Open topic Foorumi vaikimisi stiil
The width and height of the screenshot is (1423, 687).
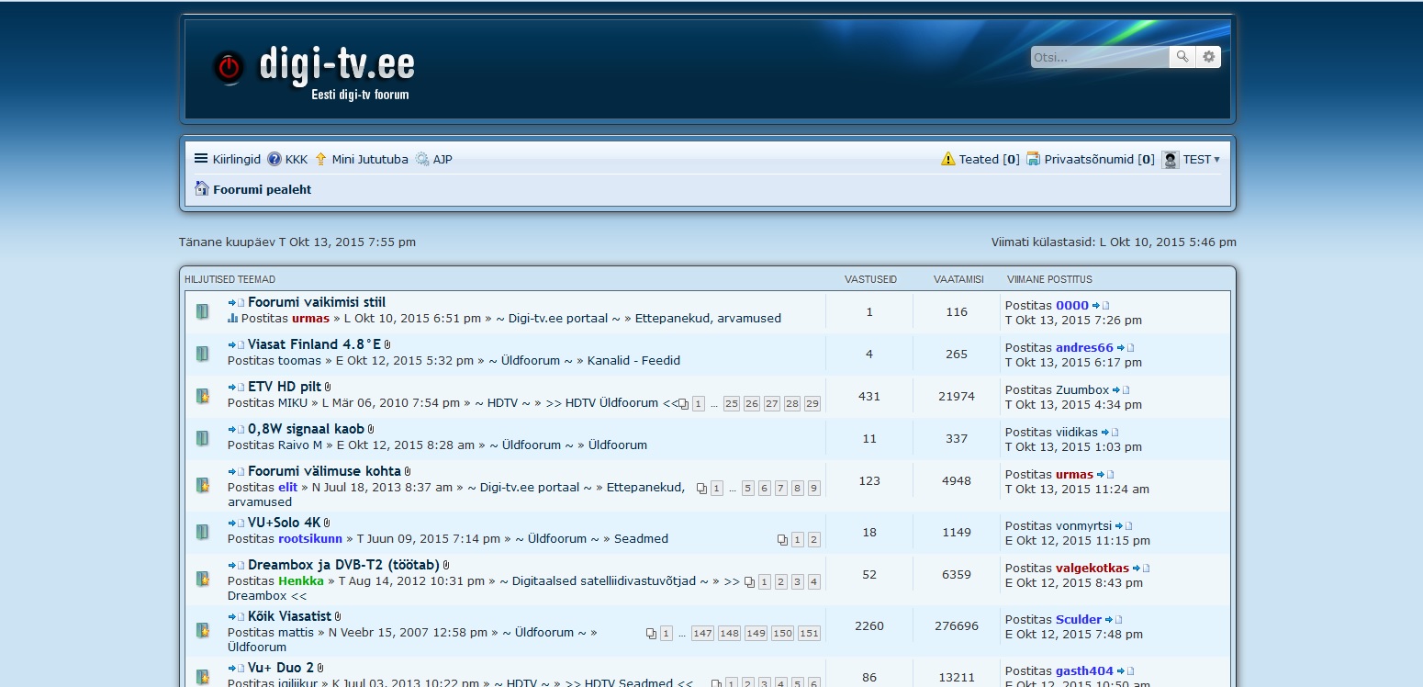[317, 302]
